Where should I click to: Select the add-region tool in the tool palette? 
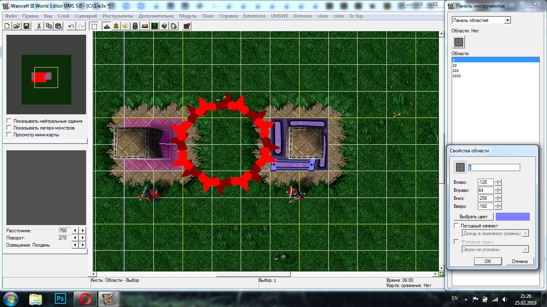(x=459, y=42)
